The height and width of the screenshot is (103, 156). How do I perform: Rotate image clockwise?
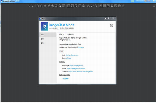[41, 6]
